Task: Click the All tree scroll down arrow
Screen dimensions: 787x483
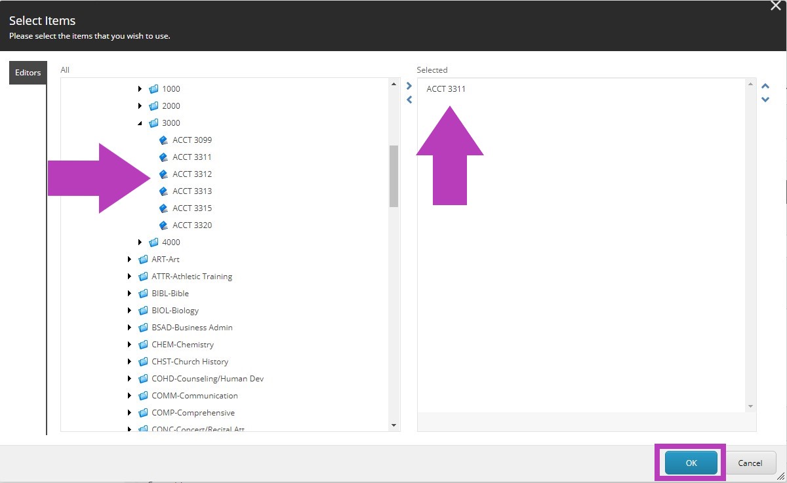Action: point(393,425)
